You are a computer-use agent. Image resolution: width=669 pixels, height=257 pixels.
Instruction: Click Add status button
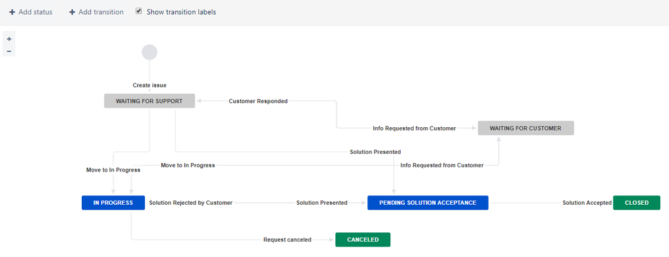click(31, 12)
